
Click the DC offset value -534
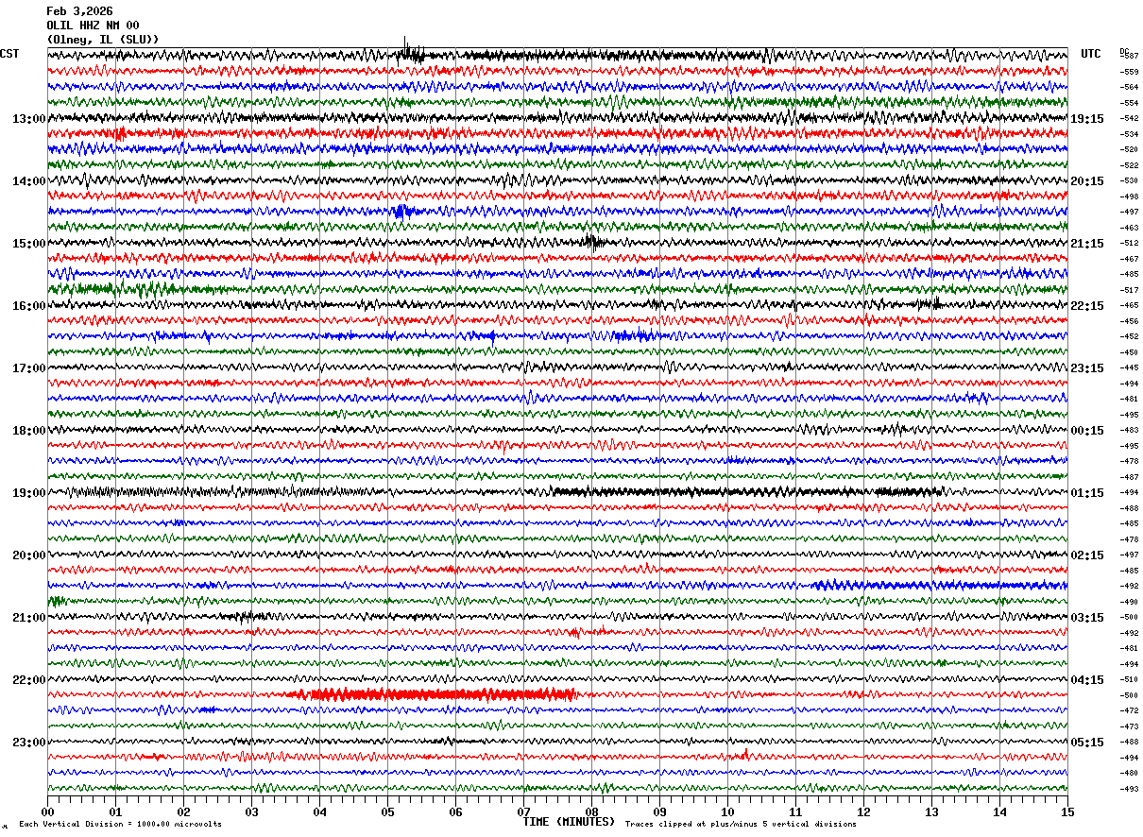pyautogui.click(x=1129, y=134)
